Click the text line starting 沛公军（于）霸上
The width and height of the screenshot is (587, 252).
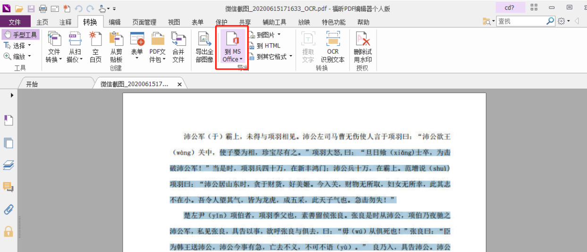(x=317, y=137)
